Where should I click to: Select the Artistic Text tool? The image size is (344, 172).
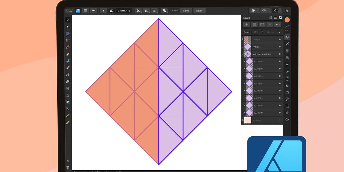click(x=68, y=109)
